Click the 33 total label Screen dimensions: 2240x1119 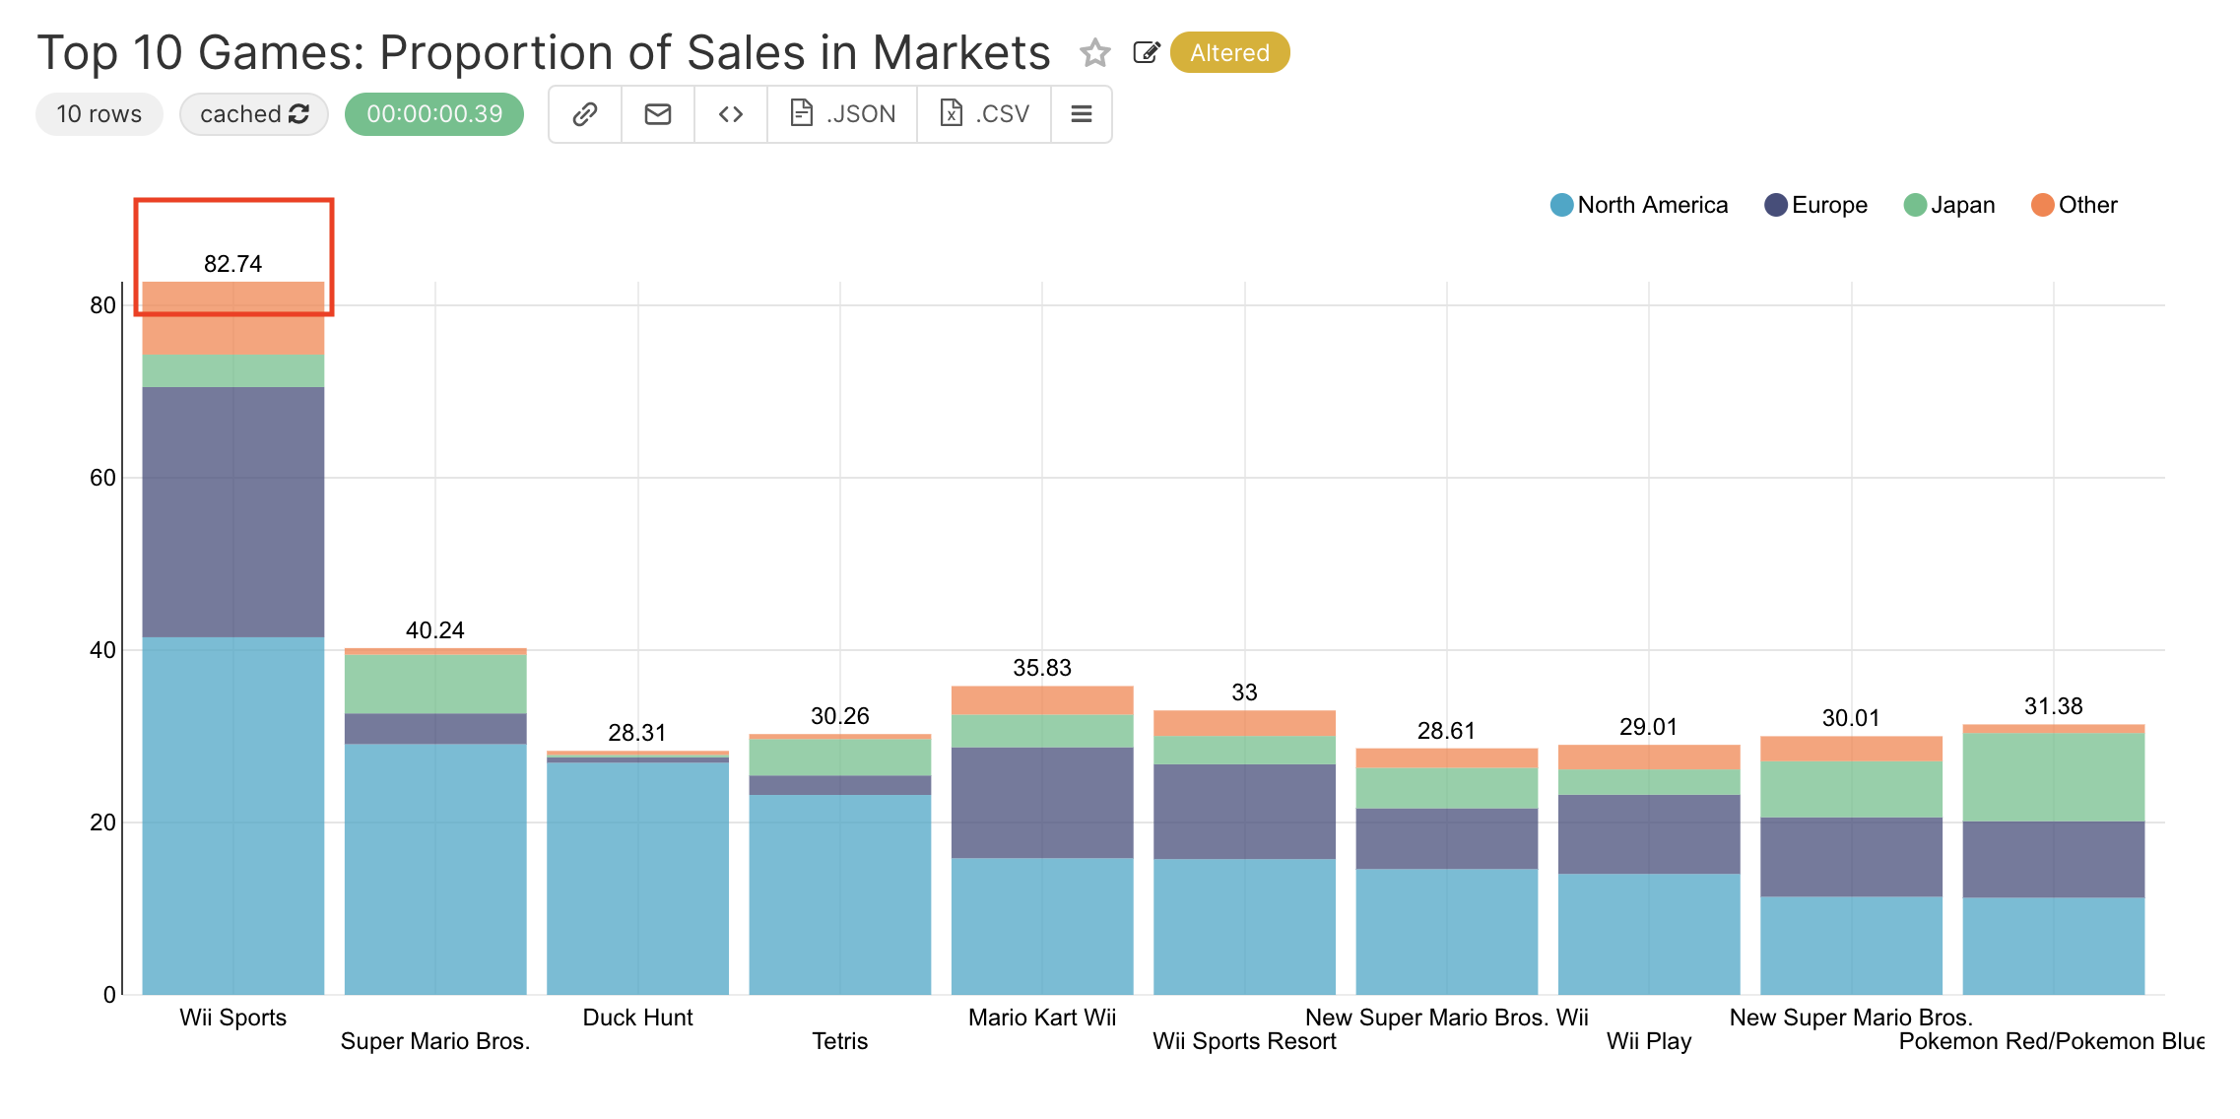[x=1245, y=692]
